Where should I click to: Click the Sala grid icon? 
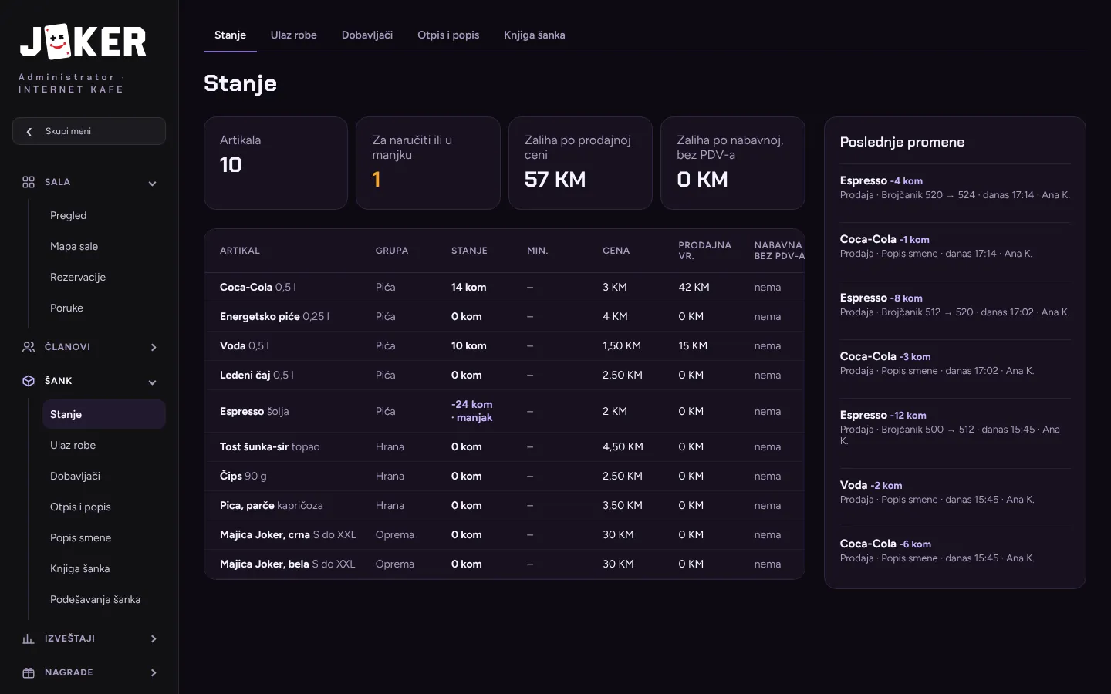pyautogui.click(x=29, y=182)
